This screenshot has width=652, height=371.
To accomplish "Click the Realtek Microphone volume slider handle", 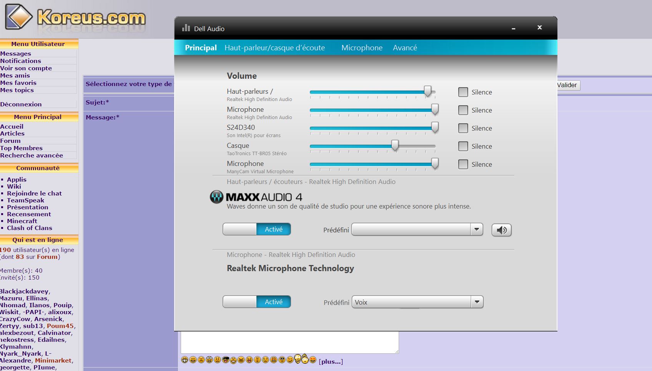I will tap(435, 109).
